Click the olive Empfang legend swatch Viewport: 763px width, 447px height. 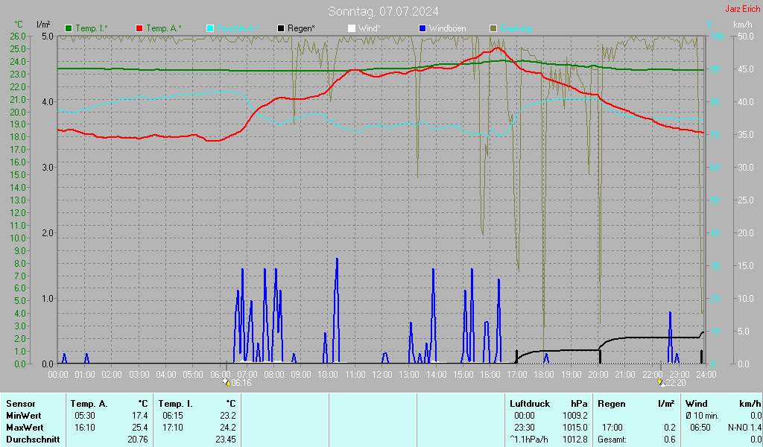(x=493, y=29)
